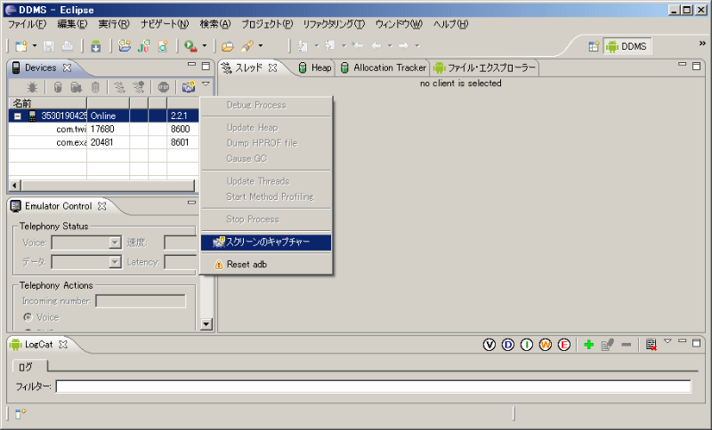Image resolution: width=712 pixels, height=430 pixels.
Task: Click the Open Perspective icon
Action: pos(594,46)
